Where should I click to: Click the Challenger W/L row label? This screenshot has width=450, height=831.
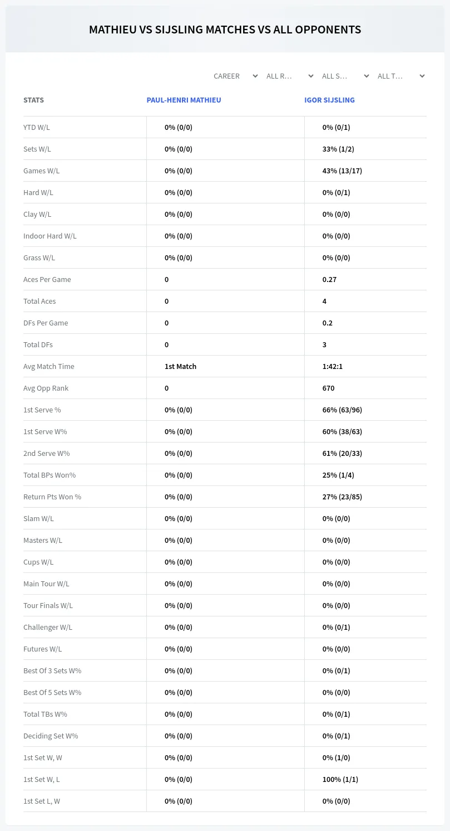pyautogui.click(x=48, y=627)
